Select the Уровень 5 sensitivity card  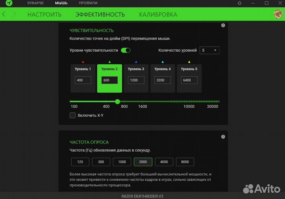189,78
